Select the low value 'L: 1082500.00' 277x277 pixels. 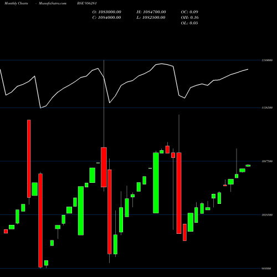pos(151,18)
